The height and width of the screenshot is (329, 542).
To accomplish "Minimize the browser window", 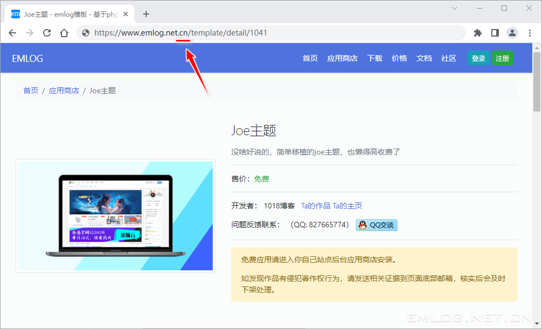I will click(x=479, y=8).
